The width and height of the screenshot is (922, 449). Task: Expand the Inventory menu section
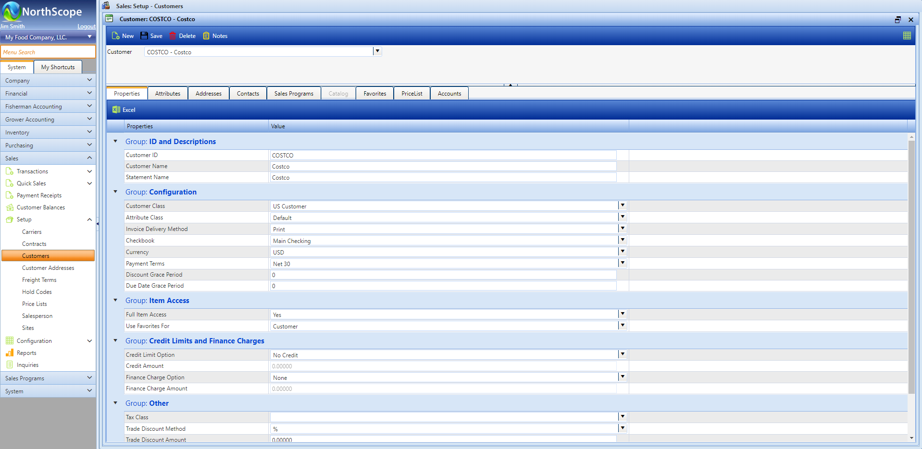point(48,133)
